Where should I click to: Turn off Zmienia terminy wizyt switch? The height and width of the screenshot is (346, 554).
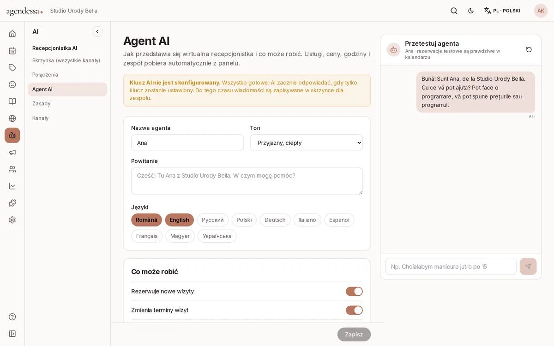pyautogui.click(x=354, y=310)
